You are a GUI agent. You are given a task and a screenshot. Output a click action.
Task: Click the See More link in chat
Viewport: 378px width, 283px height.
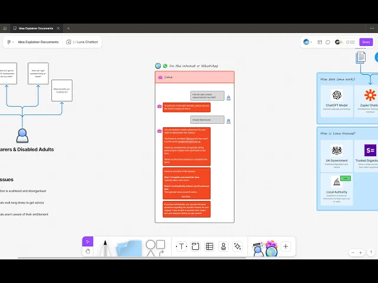click(x=185, y=196)
